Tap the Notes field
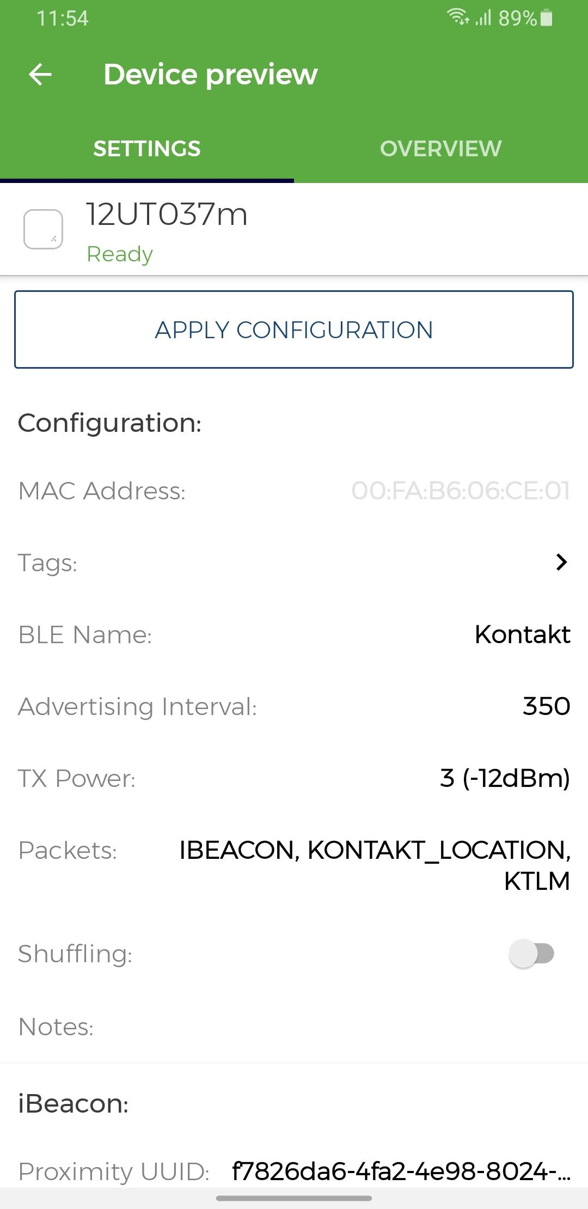 pos(294,1027)
